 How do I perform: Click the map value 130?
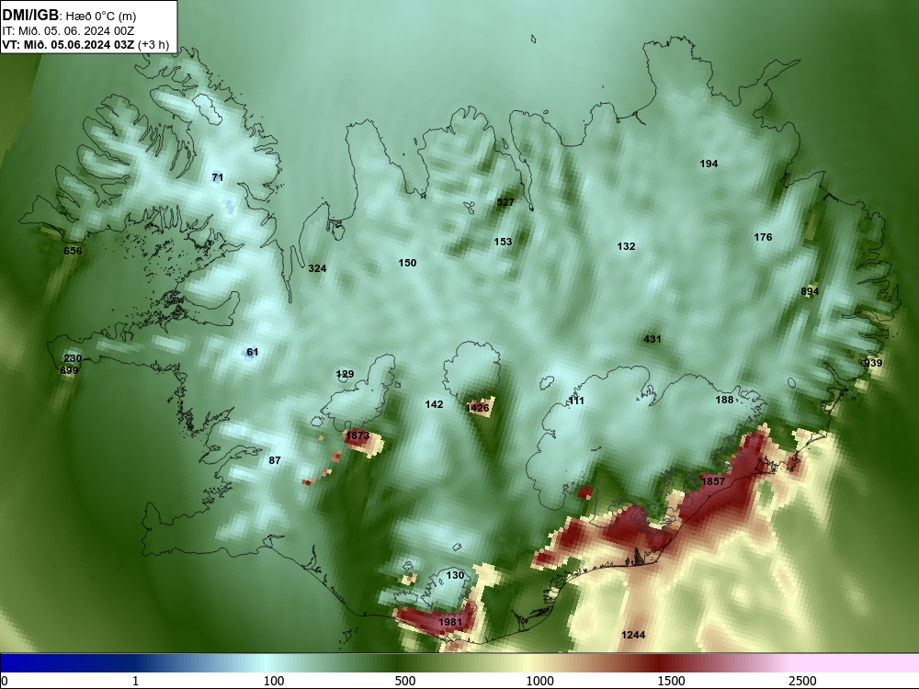[455, 575]
